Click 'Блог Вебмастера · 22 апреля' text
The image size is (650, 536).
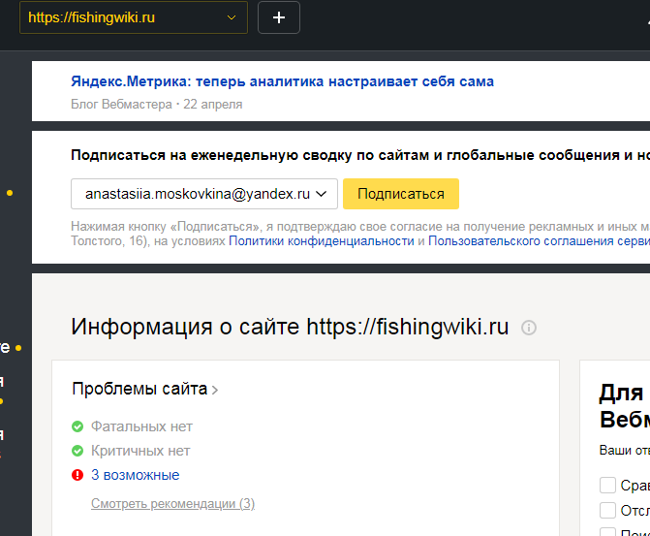click(x=156, y=104)
